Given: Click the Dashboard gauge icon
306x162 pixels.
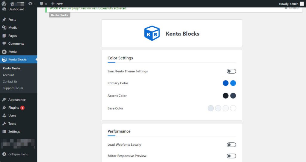Looking at the screenshot, I should (x=4, y=9).
